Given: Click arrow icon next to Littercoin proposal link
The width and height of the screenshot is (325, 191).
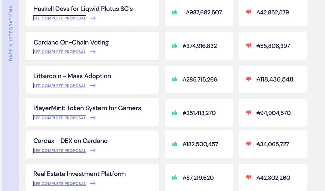Looking at the screenshot, I should click(x=93, y=86).
